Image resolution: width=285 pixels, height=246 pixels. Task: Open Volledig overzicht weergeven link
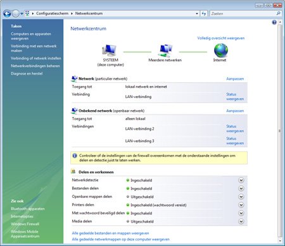[x=221, y=38]
